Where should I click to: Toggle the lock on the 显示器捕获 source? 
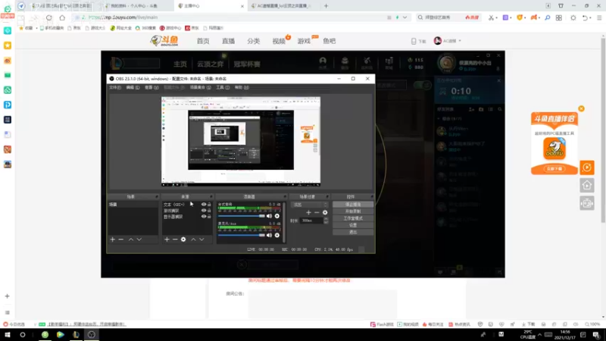pos(209,217)
